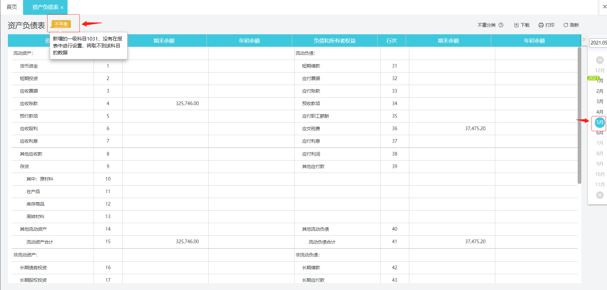Open the help icon beside 不重分类

point(501,25)
